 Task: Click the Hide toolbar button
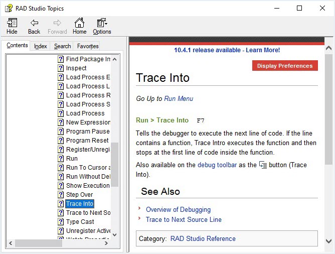point(12,26)
